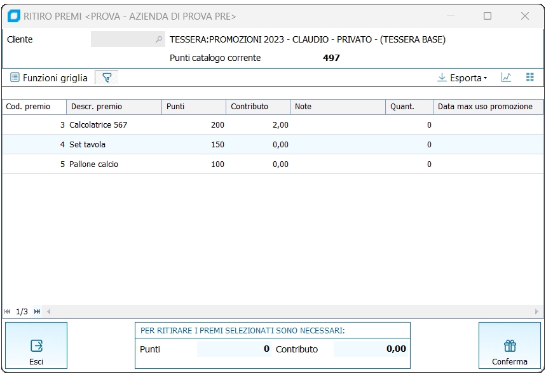Click the Conferma gift button

point(510,345)
